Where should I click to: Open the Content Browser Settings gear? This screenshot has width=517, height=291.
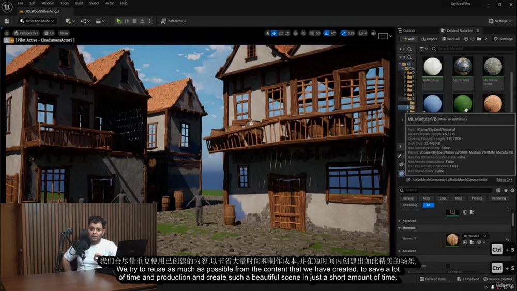[x=503, y=39]
